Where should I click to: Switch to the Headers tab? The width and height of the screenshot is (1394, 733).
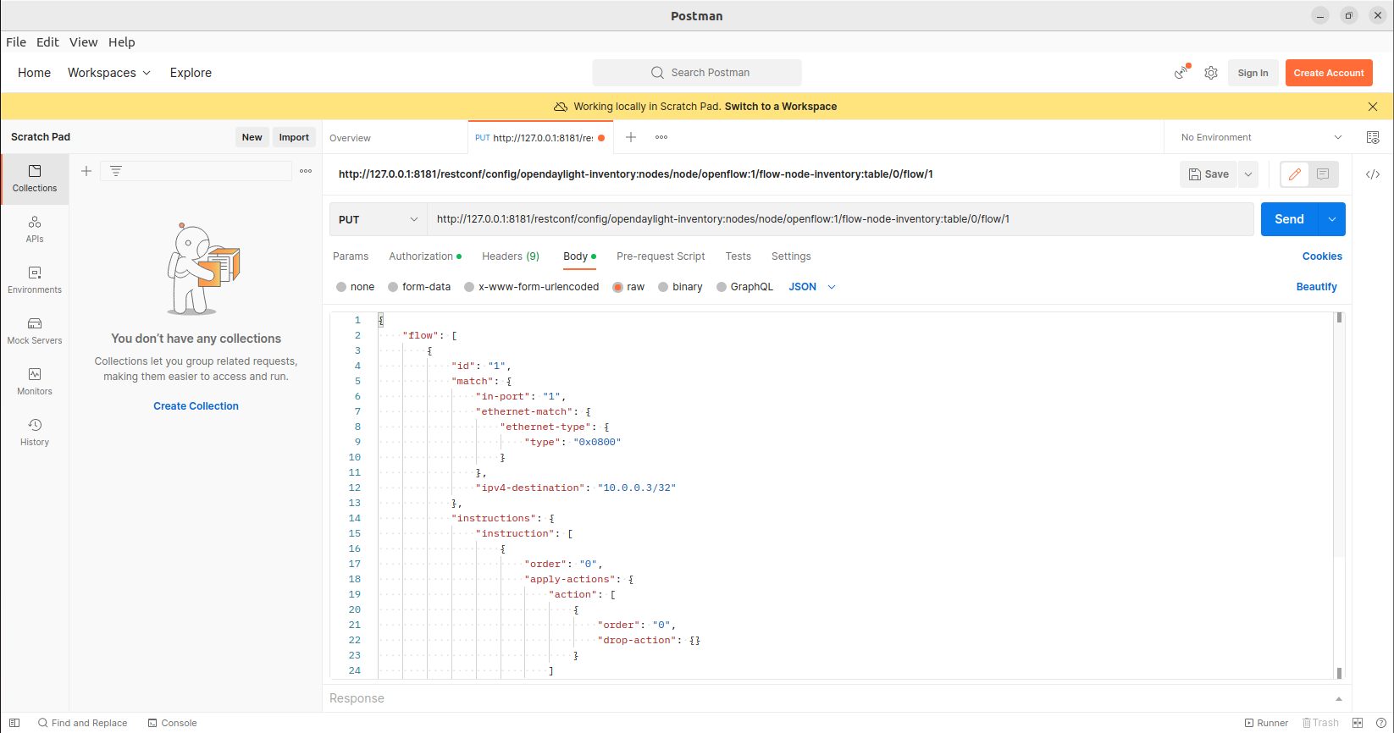pyautogui.click(x=510, y=256)
